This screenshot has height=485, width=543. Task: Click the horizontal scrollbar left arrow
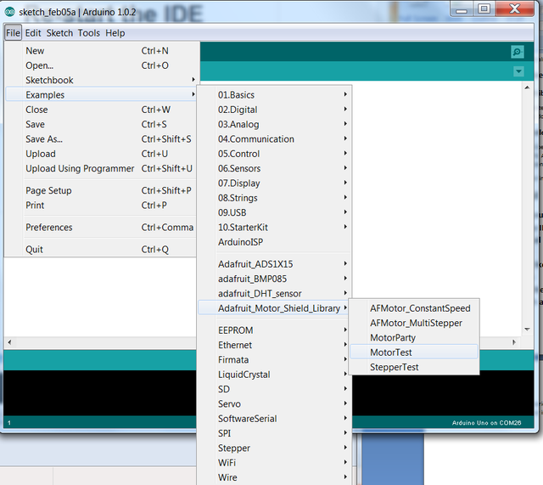pos(9,342)
